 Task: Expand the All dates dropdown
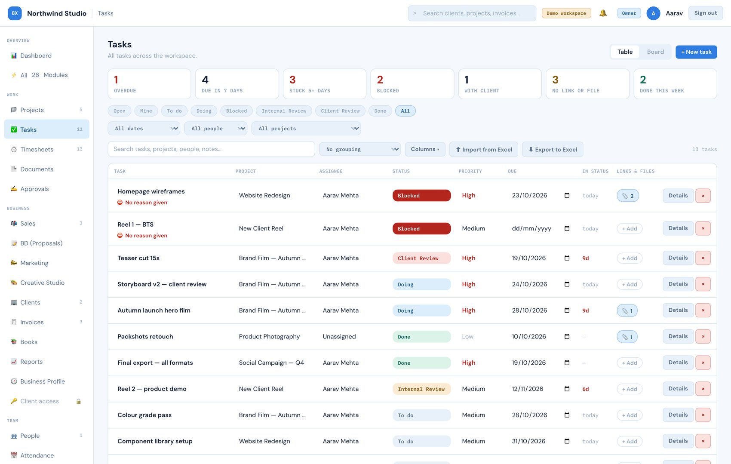tap(144, 129)
